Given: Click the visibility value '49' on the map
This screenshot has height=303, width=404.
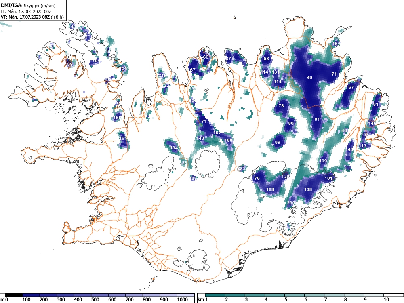Looking at the screenshot, I should [x=309, y=78].
